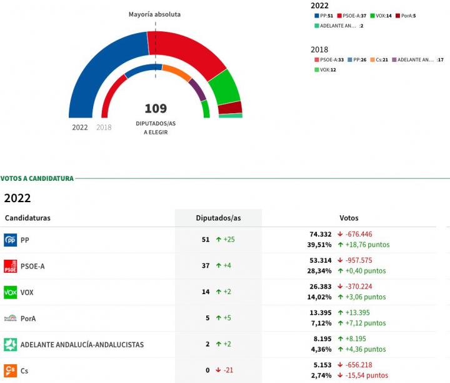
Task: Click PSOE-A:33 entry in 2018 legend
Action: pos(329,59)
